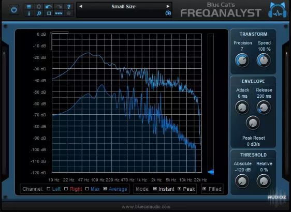Toggle the plugin power bypass button

[14, 9]
